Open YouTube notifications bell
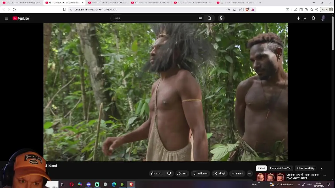 313,18
